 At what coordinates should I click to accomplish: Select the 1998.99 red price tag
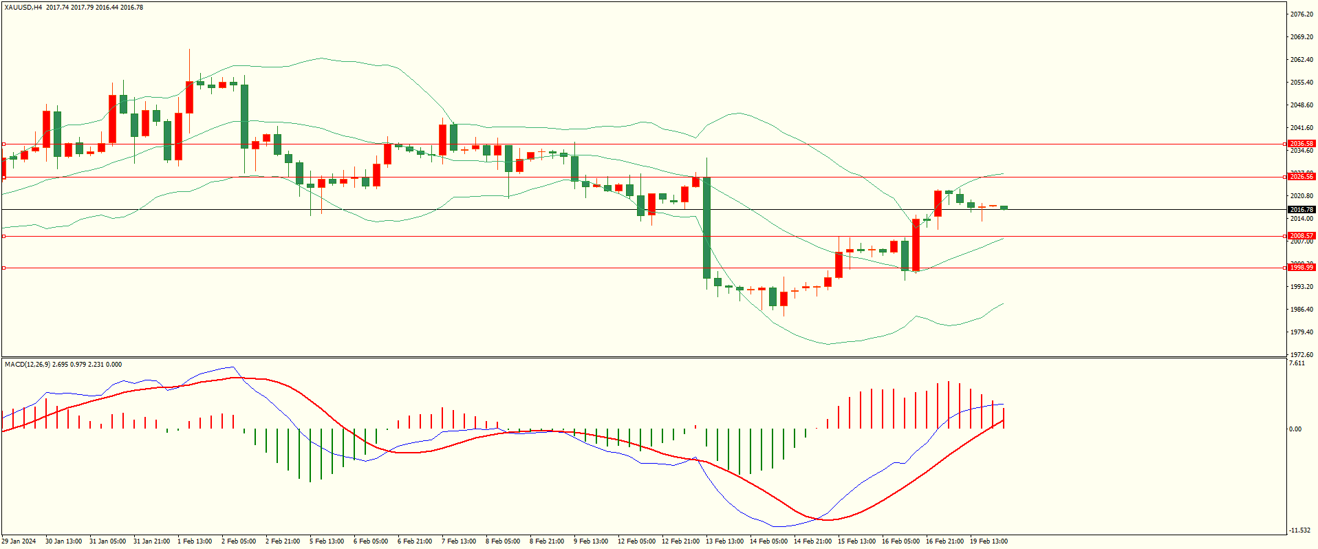click(x=1301, y=268)
